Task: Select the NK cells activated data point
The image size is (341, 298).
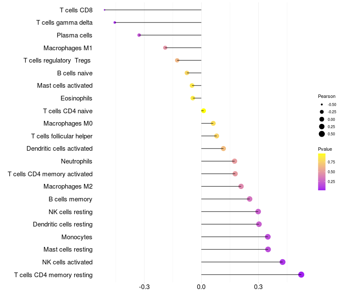Action: [x=282, y=262]
